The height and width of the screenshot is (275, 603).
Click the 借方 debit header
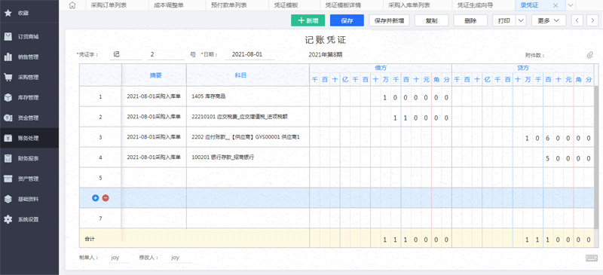click(x=381, y=68)
